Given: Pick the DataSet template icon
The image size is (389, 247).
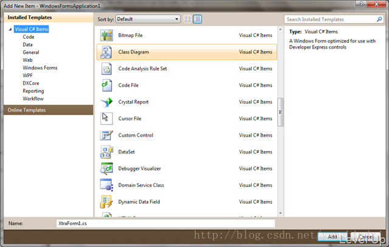Looking at the screenshot, I should coord(107,152).
